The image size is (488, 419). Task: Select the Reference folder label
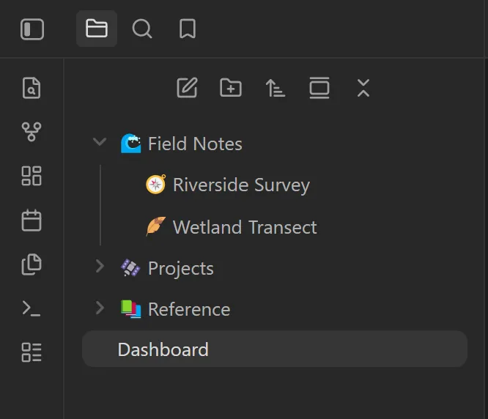pos(189,310)
